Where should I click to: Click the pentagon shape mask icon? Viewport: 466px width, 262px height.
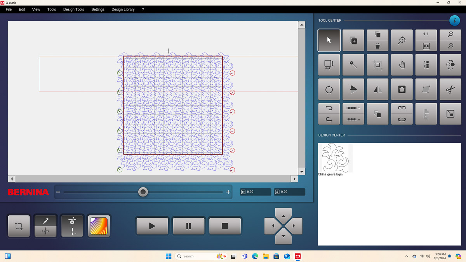tap(402, 89)
